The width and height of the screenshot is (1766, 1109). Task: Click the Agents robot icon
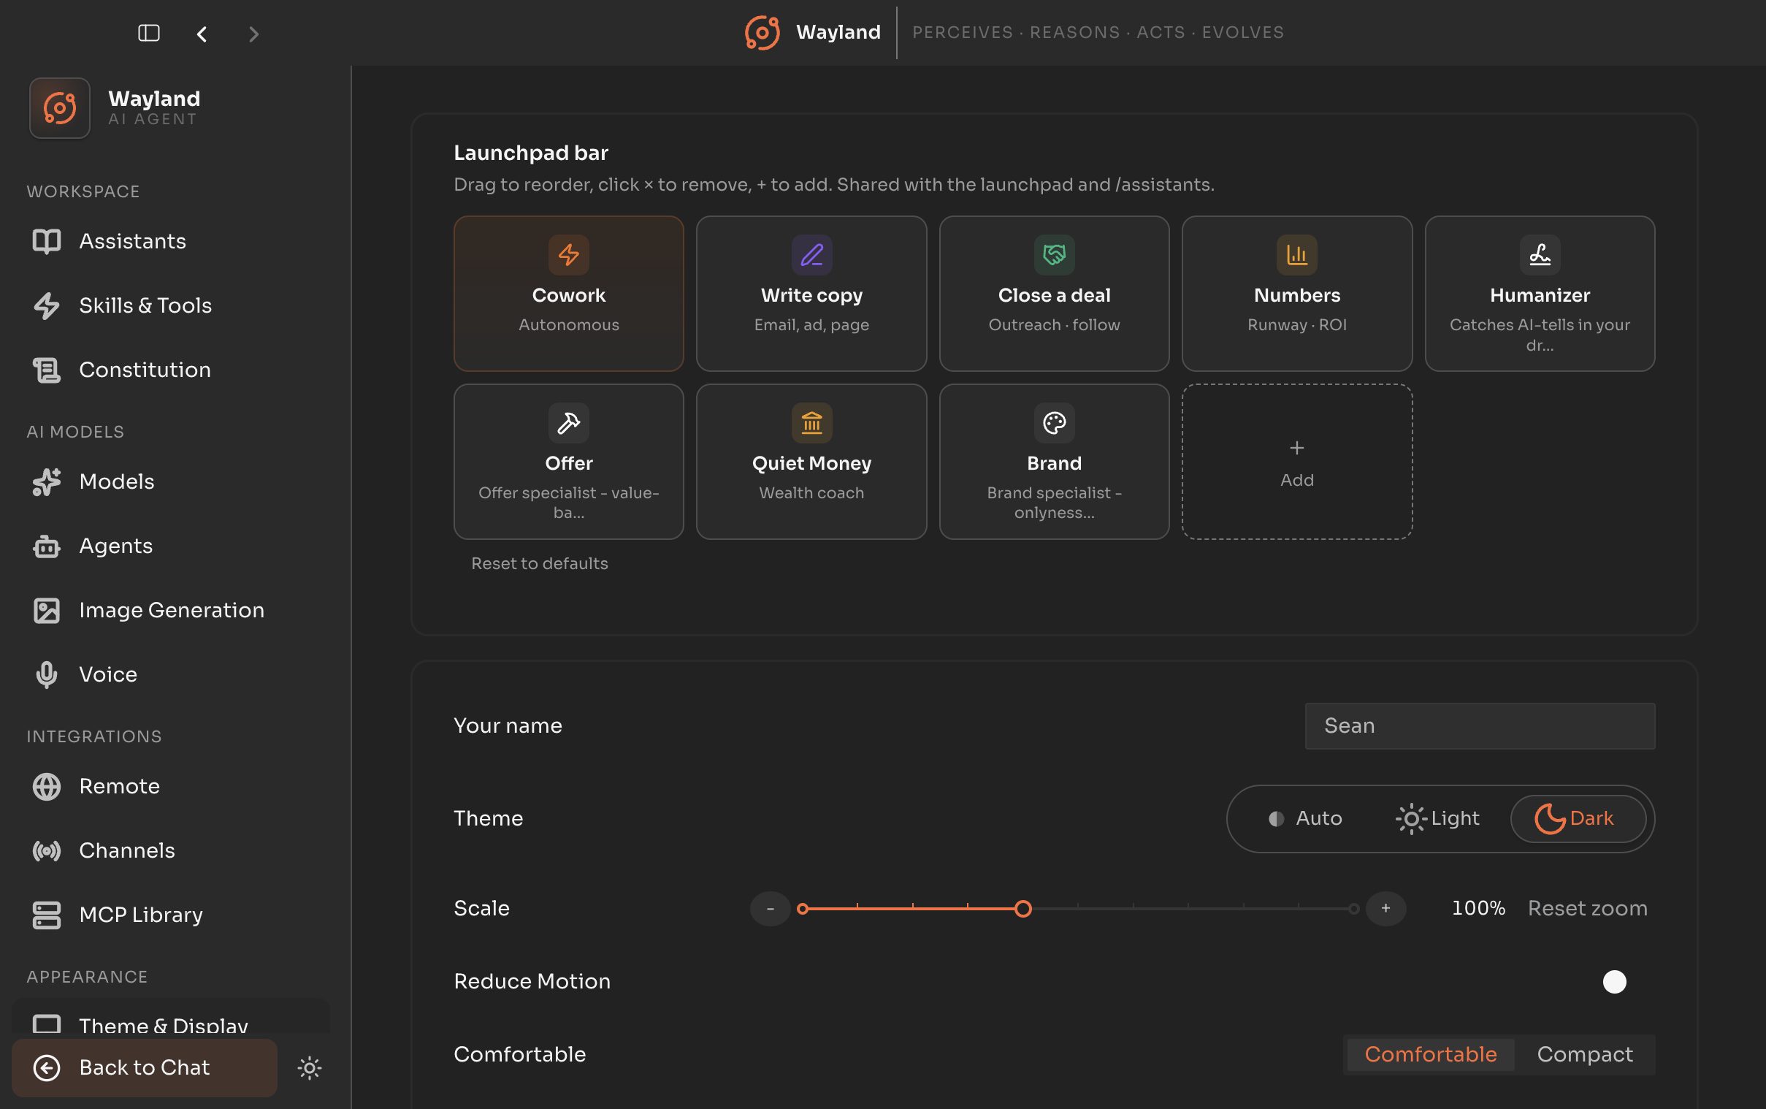47,546
